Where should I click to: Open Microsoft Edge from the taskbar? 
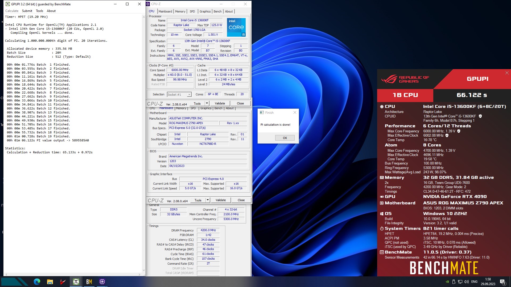click(37, 282)
